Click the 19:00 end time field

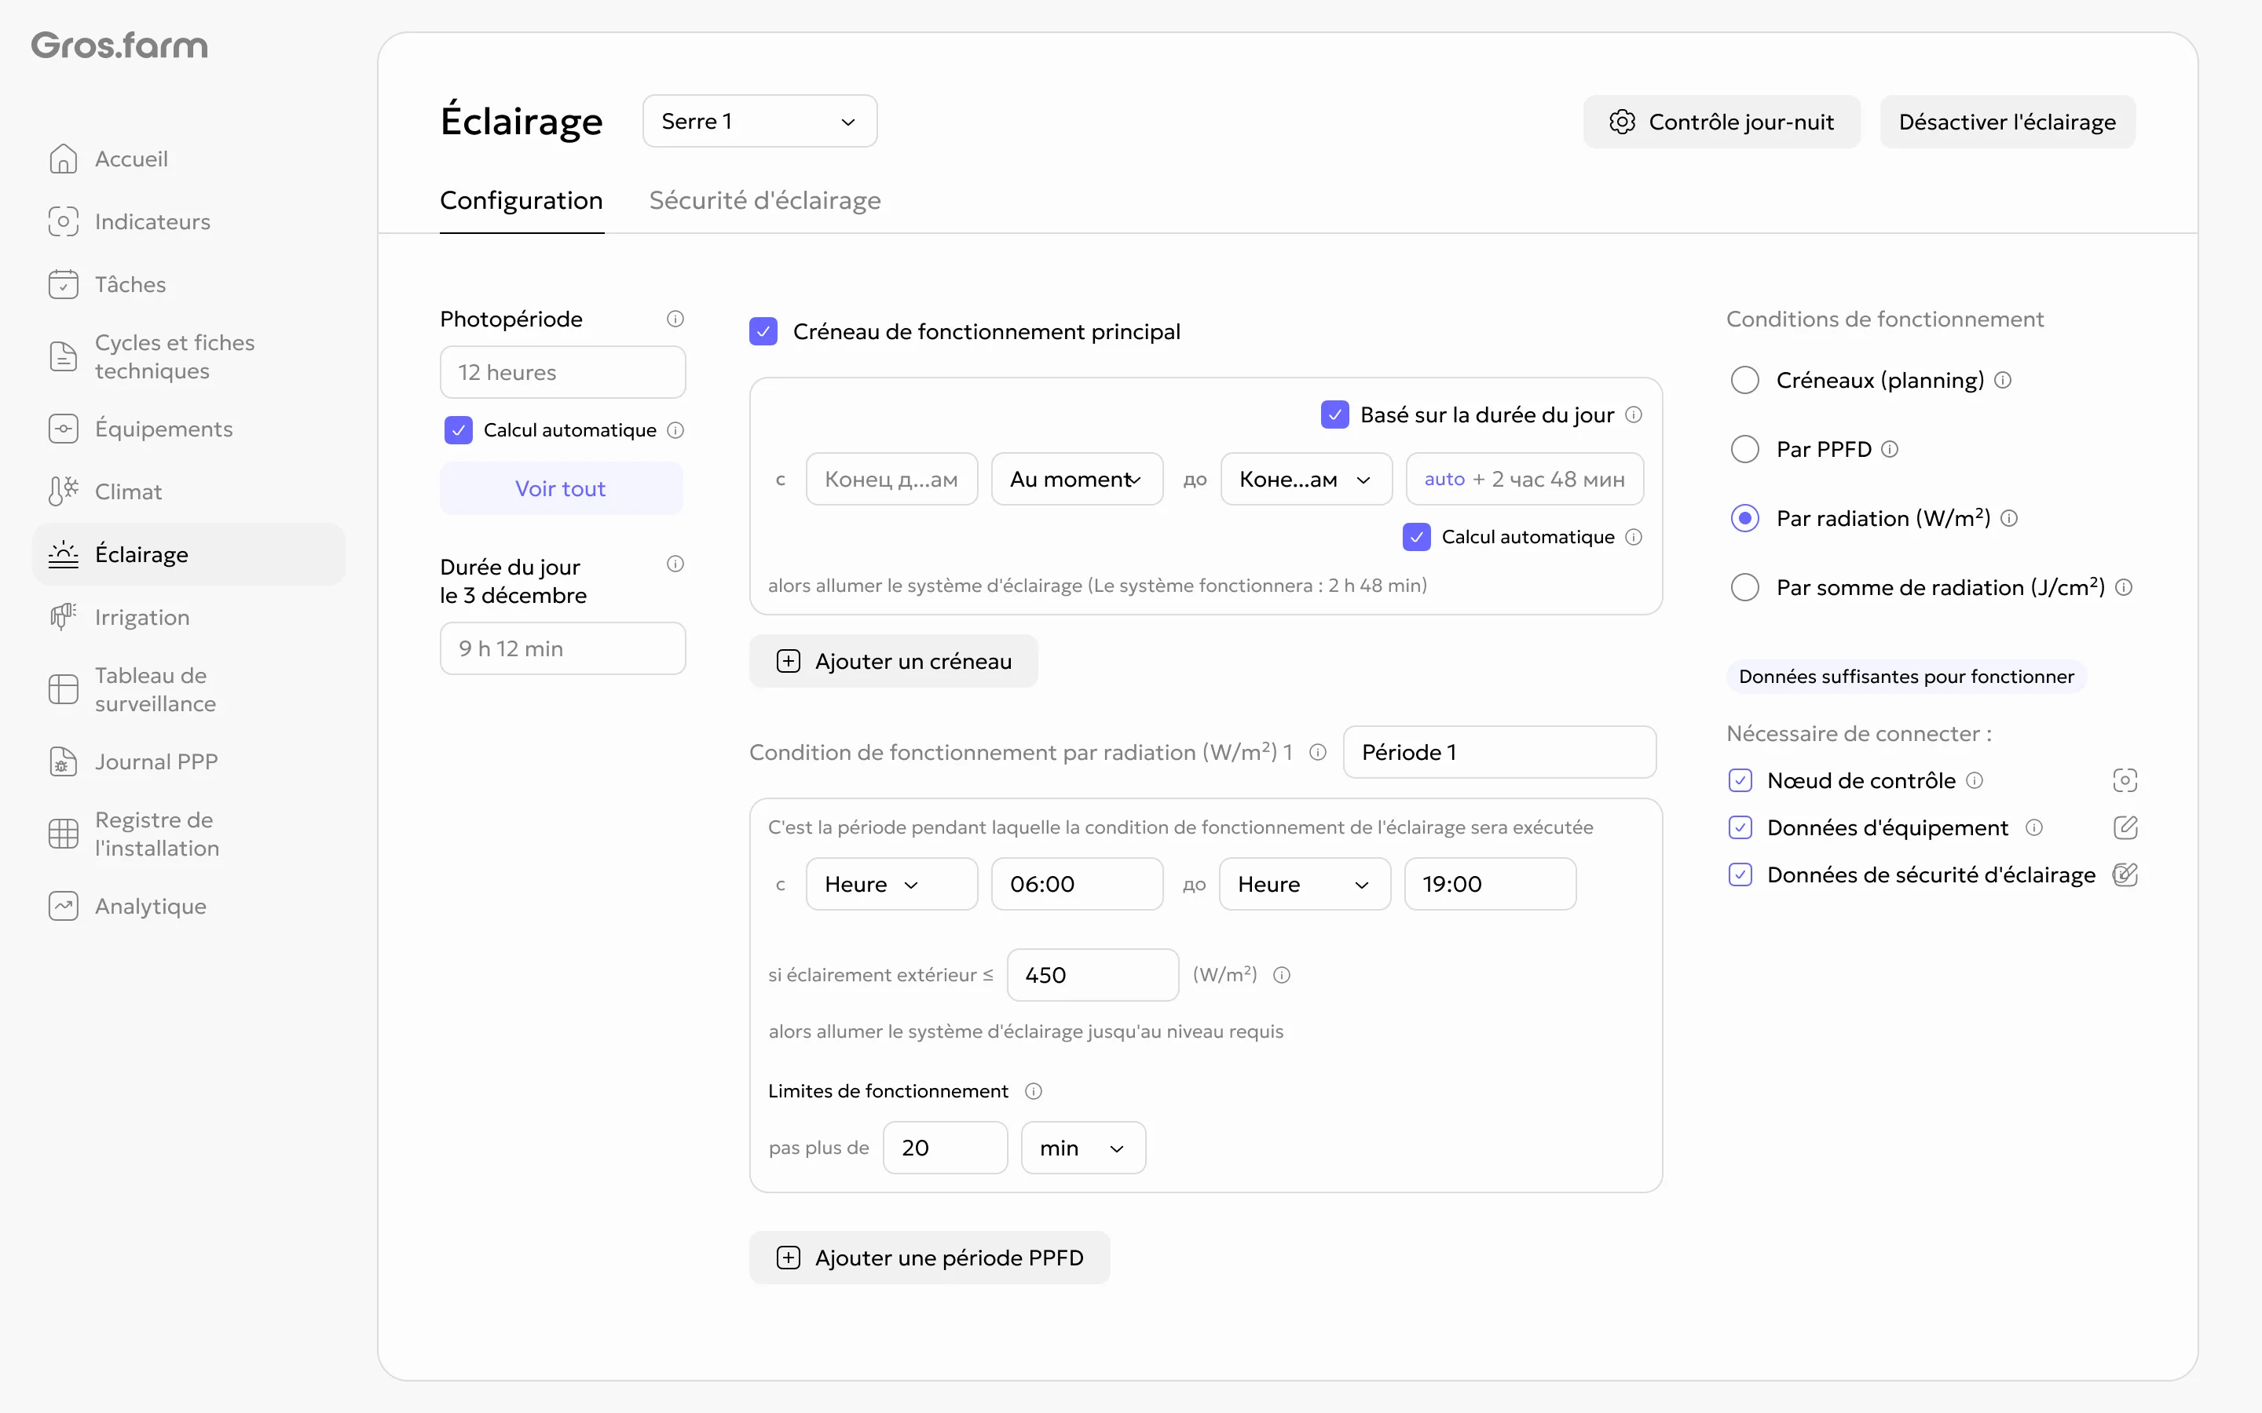pyautogui.click(x=1489, y=884)
